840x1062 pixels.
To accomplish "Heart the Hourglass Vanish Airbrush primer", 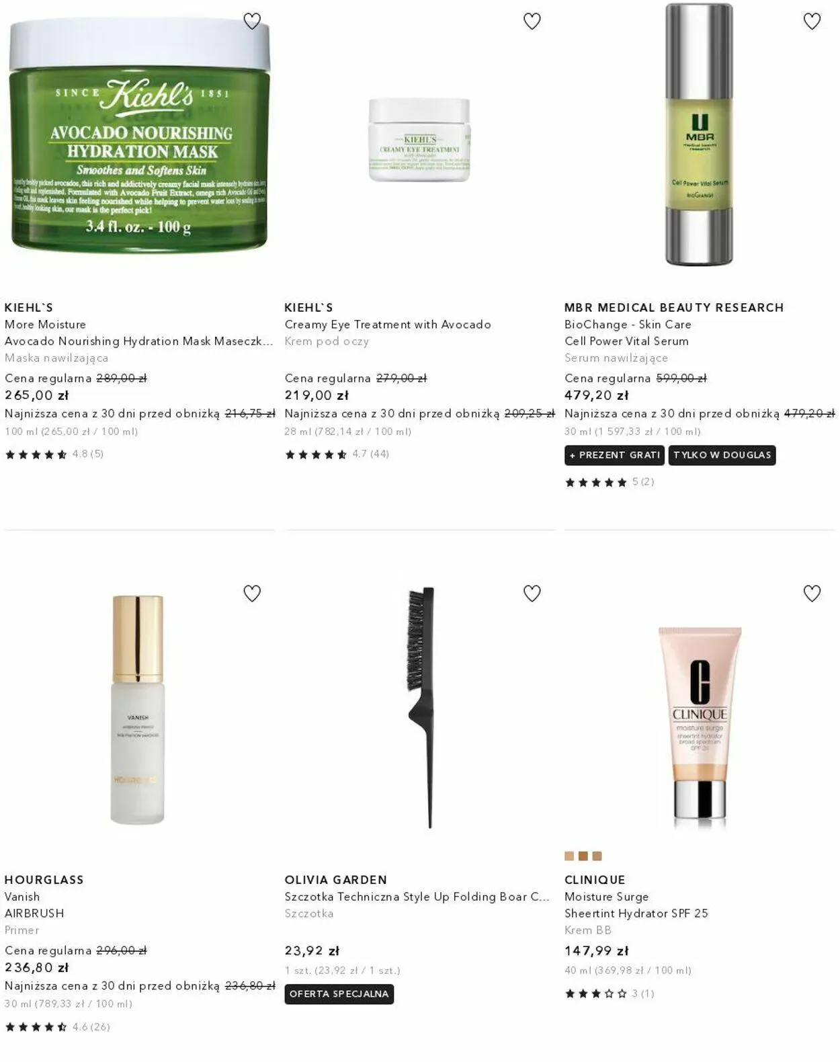I will tap(252, 594).
